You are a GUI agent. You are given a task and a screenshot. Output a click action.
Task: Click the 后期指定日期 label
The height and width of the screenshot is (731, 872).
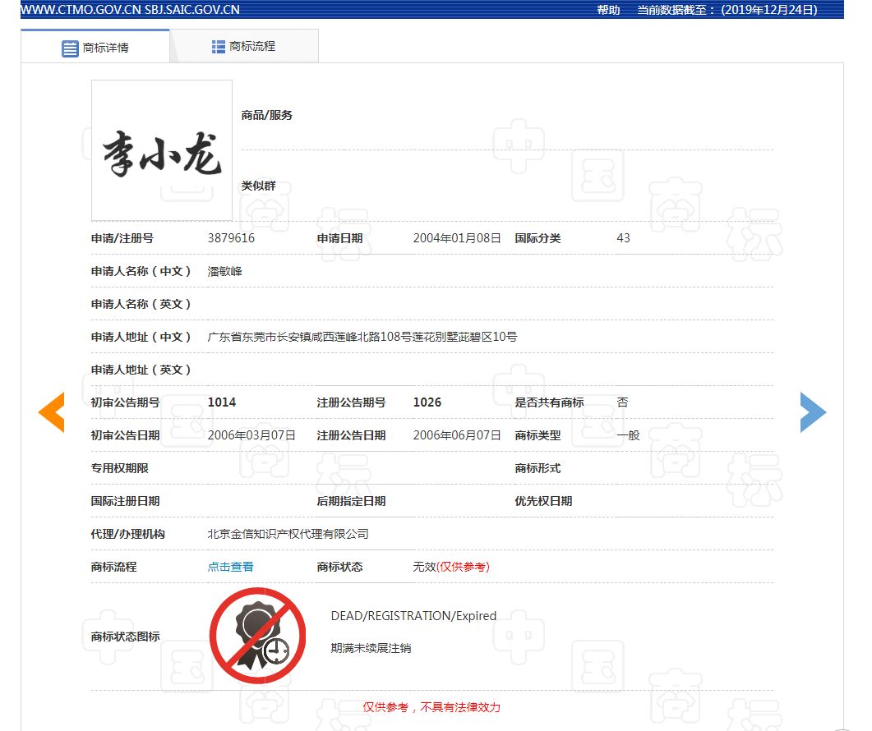click(x=351, y=501)
